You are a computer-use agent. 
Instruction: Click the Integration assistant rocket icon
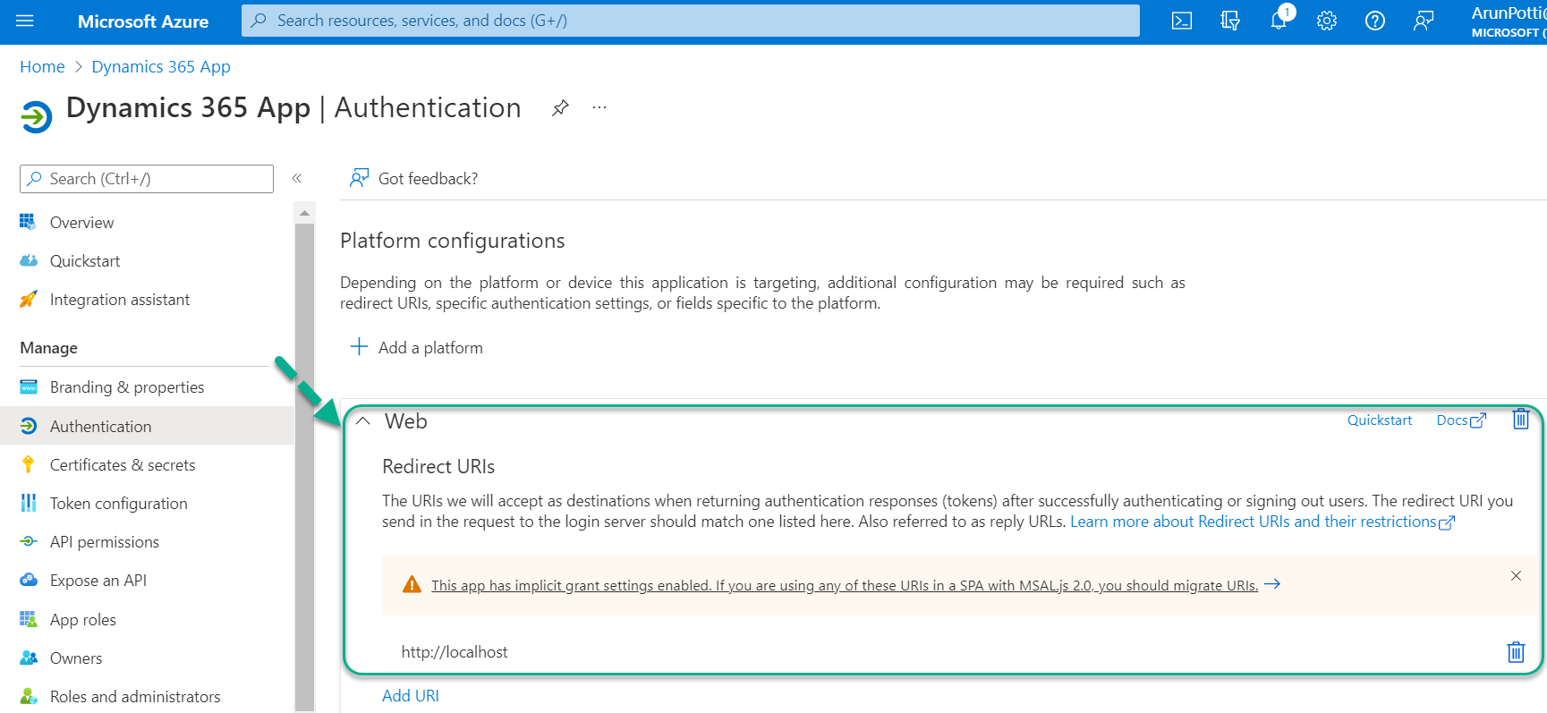coord(29,299)
